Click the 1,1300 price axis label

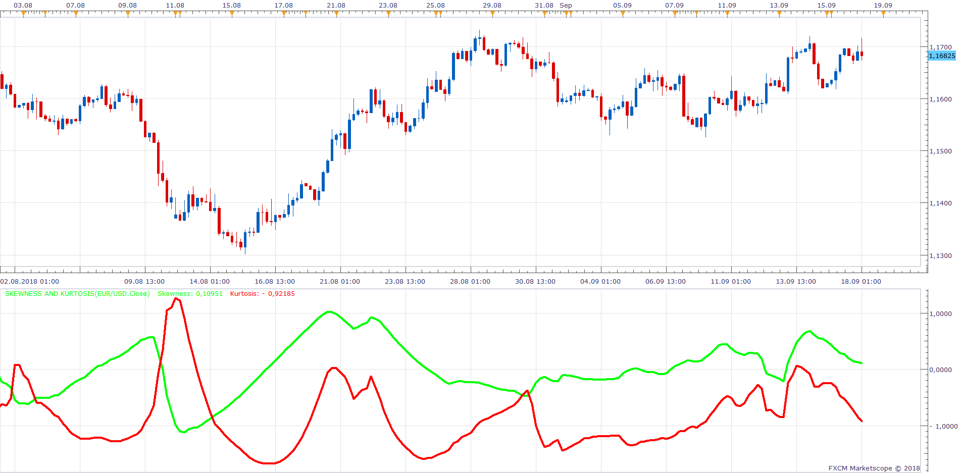tap(940, 256)
